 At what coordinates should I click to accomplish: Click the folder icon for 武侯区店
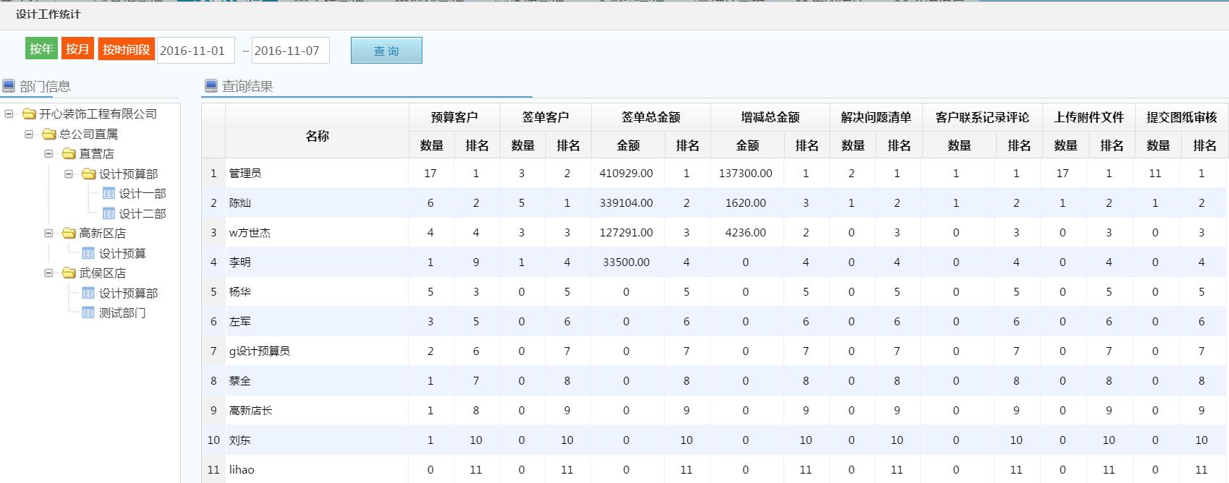(69, 273)
